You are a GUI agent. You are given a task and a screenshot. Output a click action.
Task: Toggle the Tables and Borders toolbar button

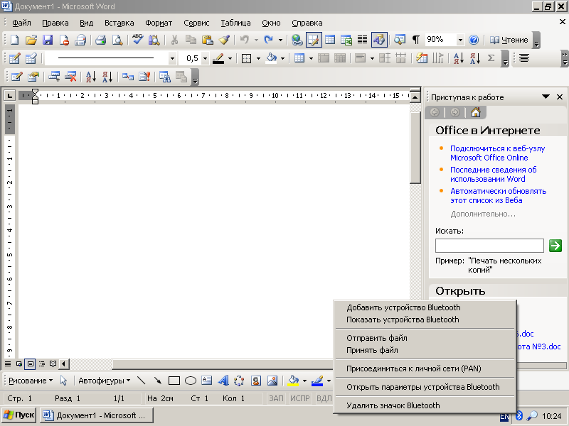(314, 40)
